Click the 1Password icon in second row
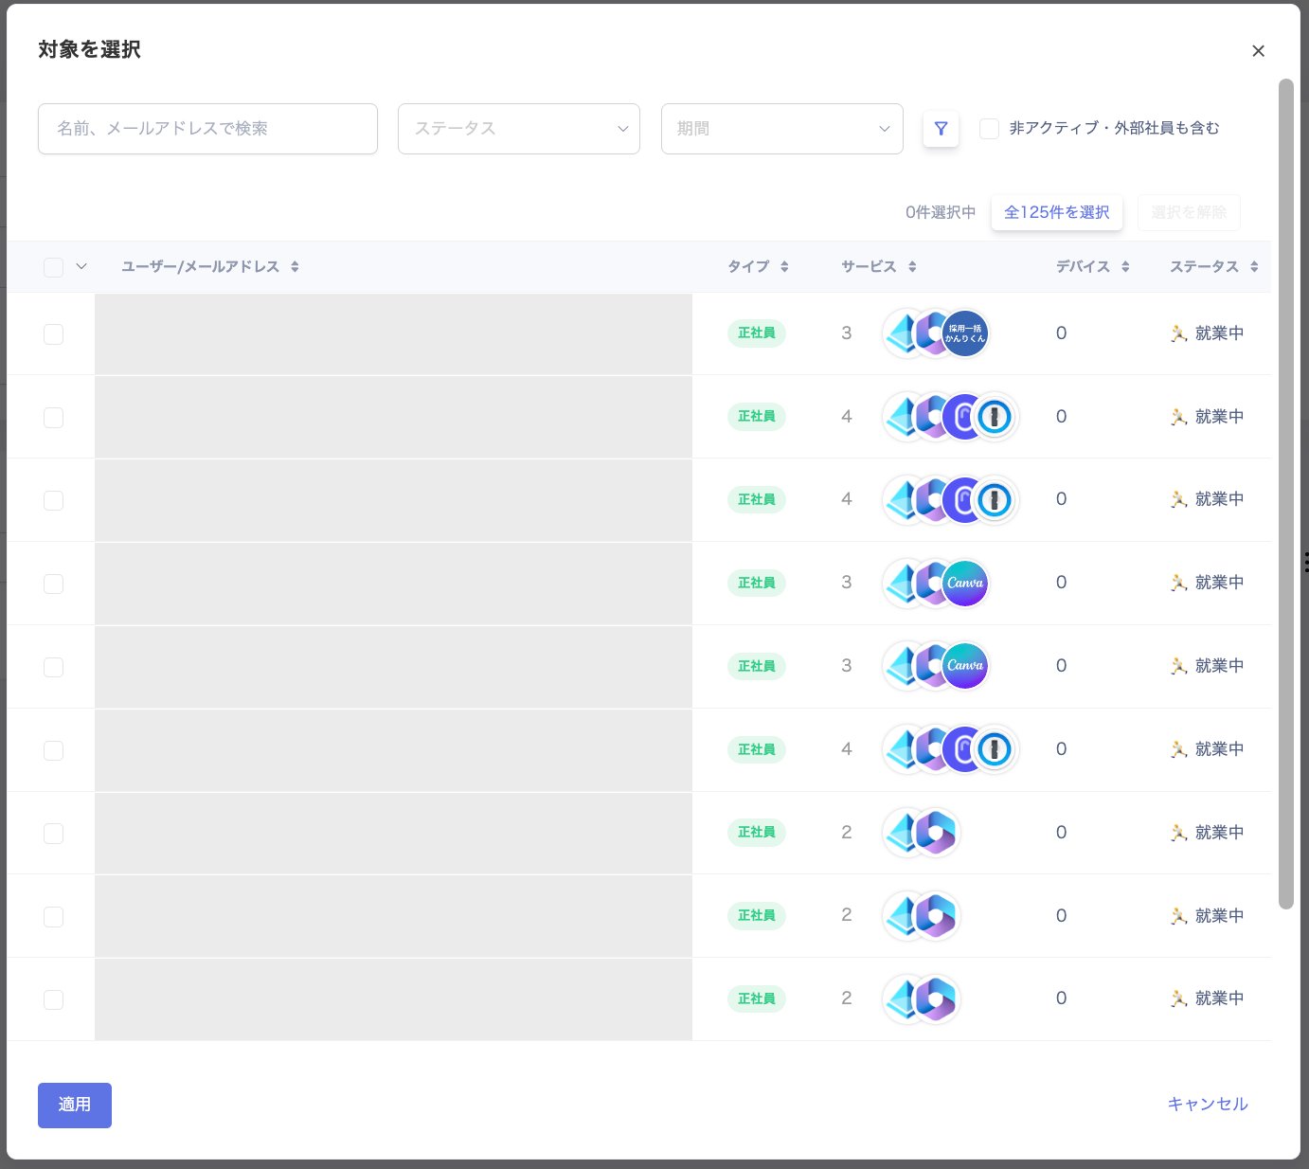Screen dimensions: 1309x1169 pos(995,417)
